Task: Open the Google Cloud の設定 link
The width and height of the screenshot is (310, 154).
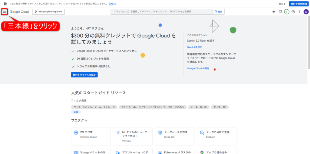Action: [198, 68]
